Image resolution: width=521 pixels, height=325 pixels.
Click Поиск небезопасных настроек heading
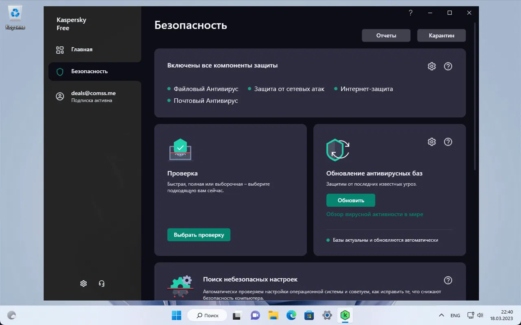(x=250, y=279)
